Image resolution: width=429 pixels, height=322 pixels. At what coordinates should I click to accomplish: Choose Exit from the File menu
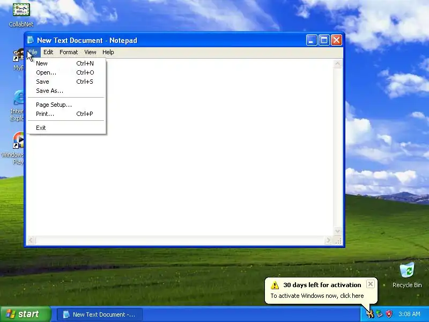(66, 128)
